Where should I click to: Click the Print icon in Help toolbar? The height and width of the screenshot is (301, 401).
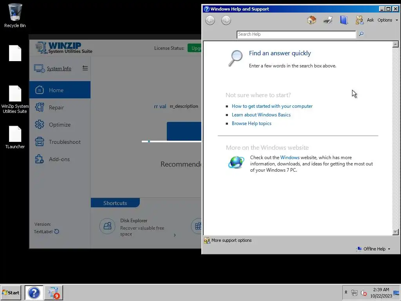pyautogui.click(x=328, y=20)
